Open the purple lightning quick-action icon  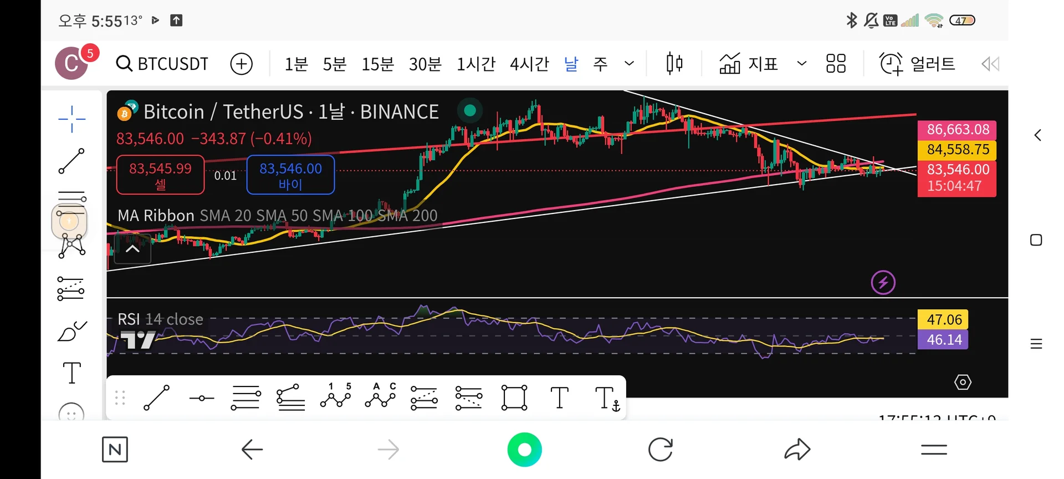(883, 283)
